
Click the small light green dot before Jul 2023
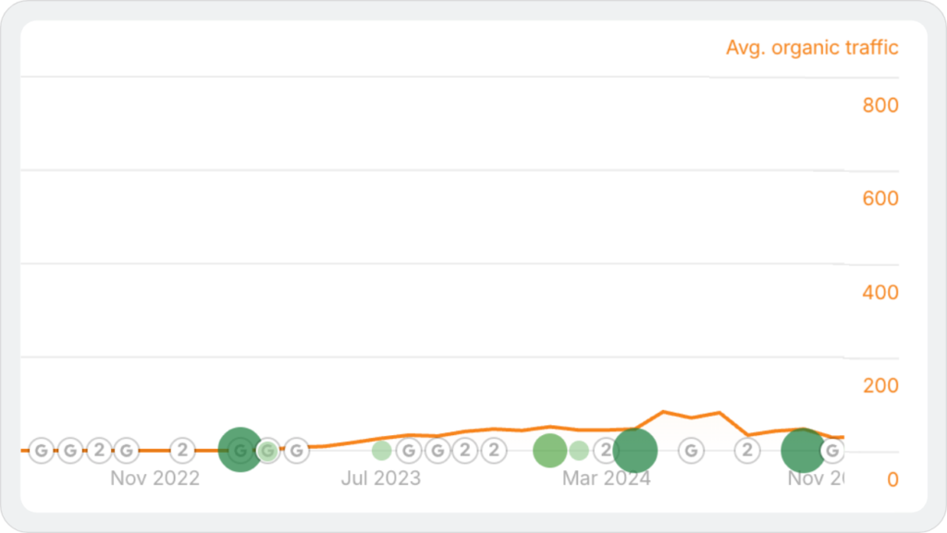tap(381, 451)
